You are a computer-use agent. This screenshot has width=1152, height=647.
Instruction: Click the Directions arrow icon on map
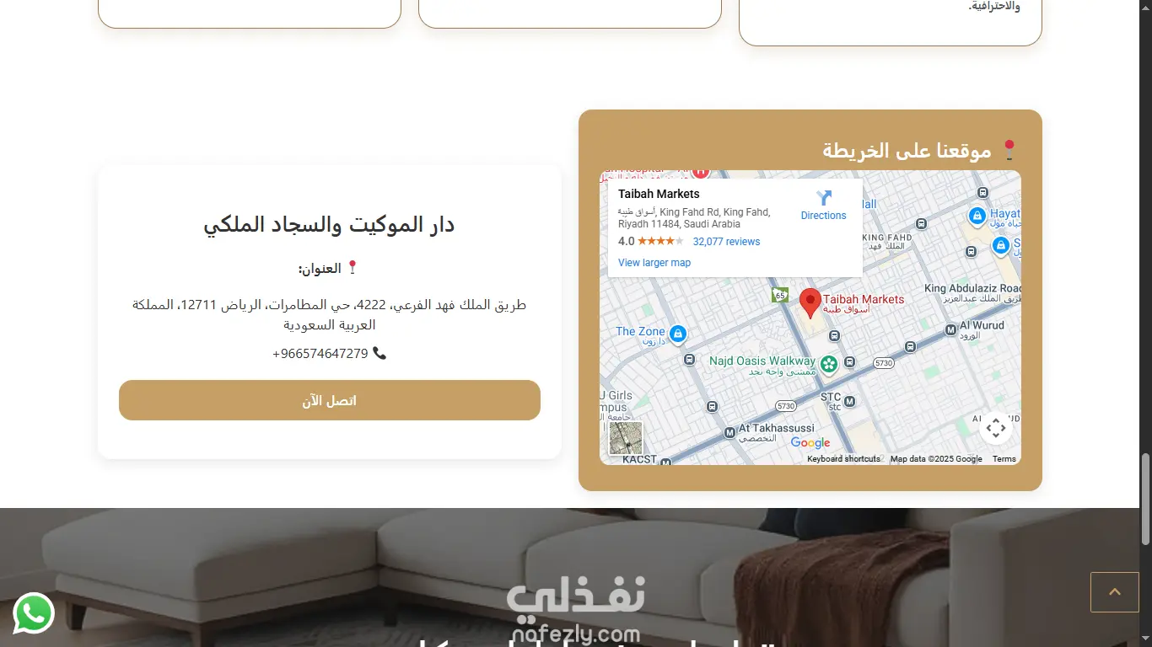pyautogui.click(x=824, y=198)
